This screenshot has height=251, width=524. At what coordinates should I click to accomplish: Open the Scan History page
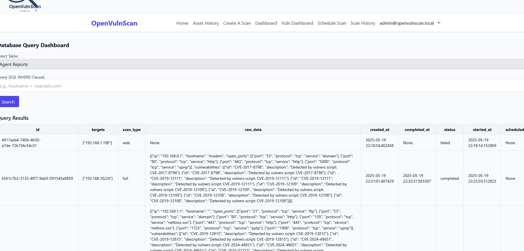(363, 23)
